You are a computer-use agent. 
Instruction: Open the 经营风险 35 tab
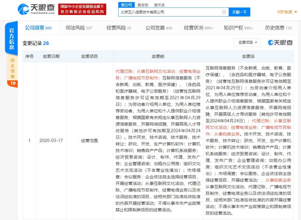pos(119,28)
